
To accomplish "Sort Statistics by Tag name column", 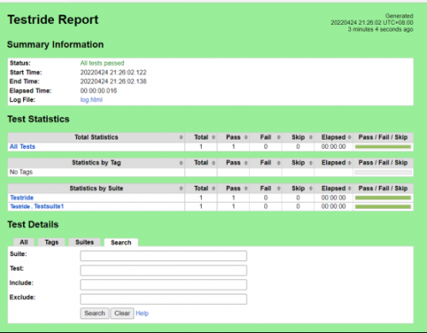I will point(181,163).
